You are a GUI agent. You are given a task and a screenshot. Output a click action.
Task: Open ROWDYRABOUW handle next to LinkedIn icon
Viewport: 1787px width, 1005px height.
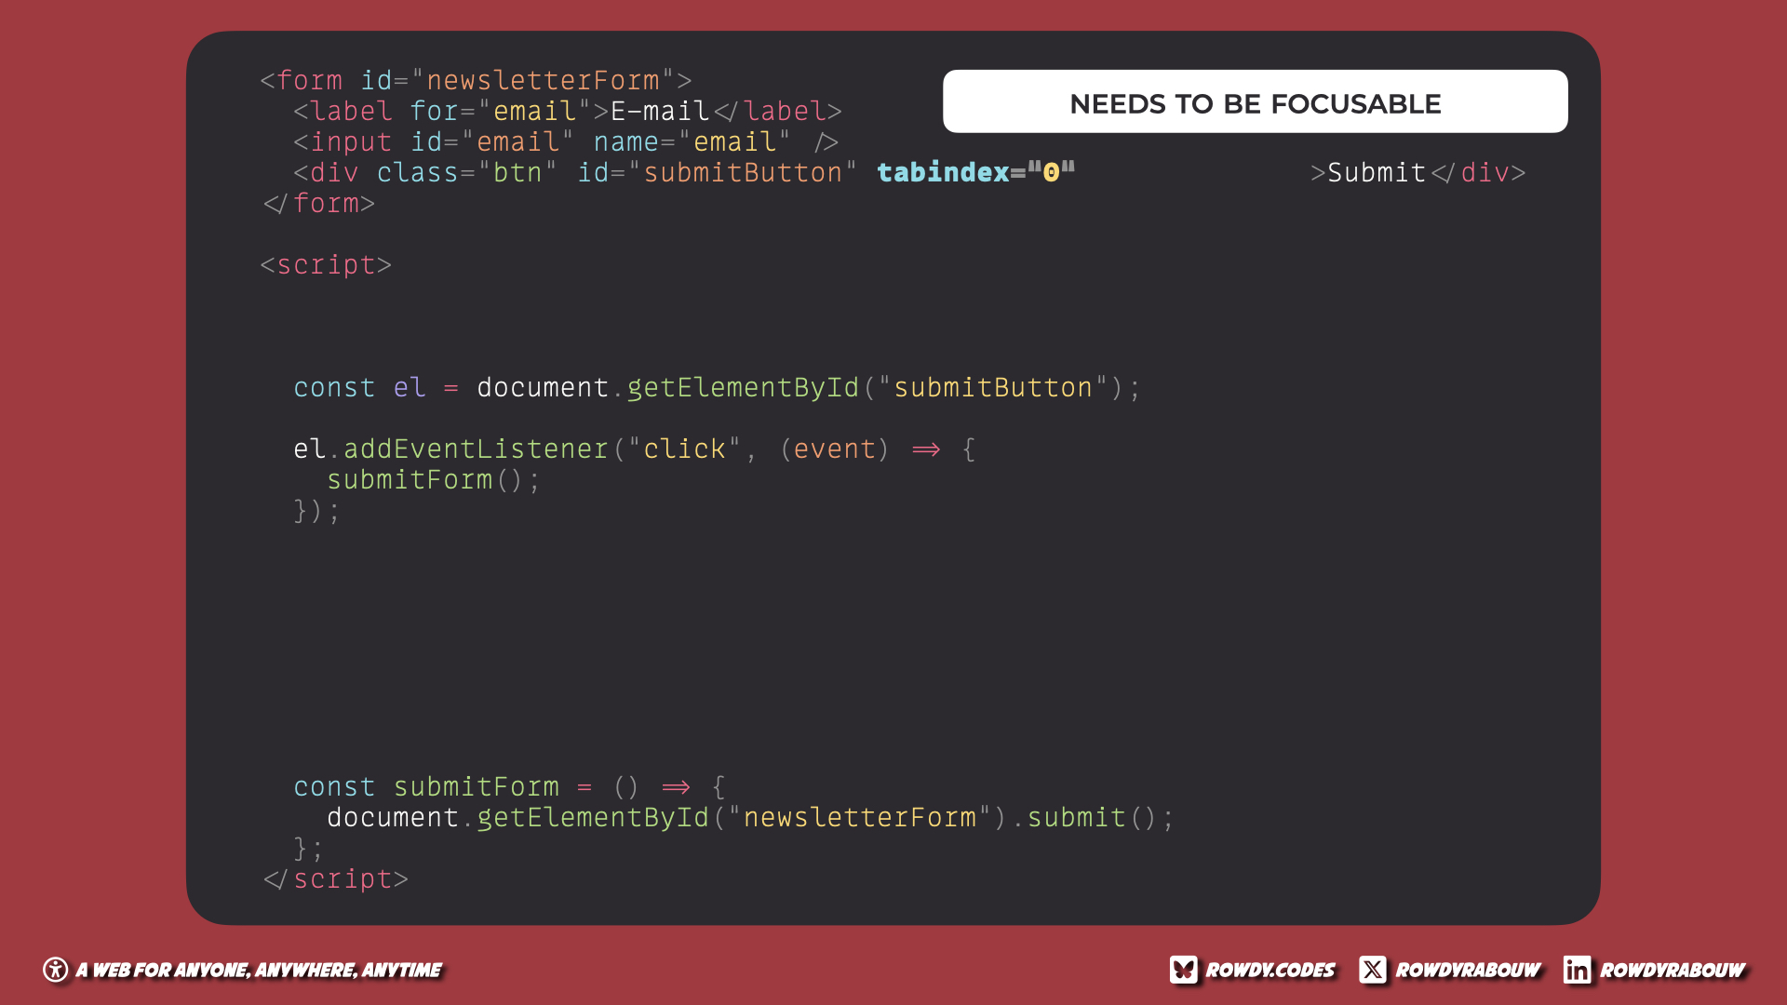[1673, 970]
